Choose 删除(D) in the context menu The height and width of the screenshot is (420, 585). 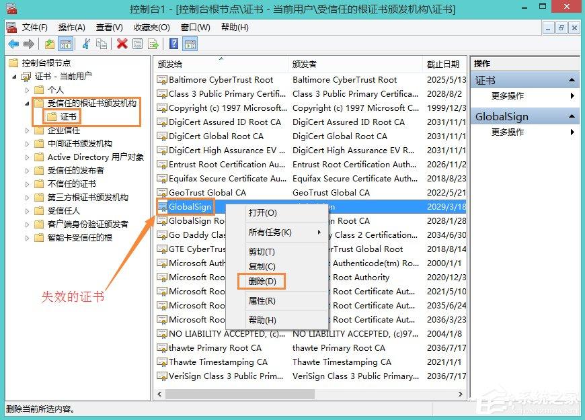coord(262,281)
